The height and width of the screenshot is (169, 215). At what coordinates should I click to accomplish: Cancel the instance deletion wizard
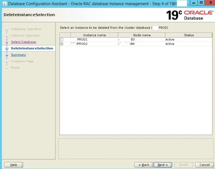pyautogui.click(x=203, y=165)
